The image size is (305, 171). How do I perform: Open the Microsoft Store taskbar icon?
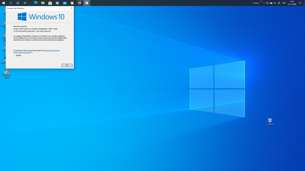tap(50, 3)
